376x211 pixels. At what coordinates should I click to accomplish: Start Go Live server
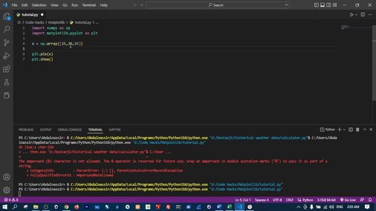(348, 200)
